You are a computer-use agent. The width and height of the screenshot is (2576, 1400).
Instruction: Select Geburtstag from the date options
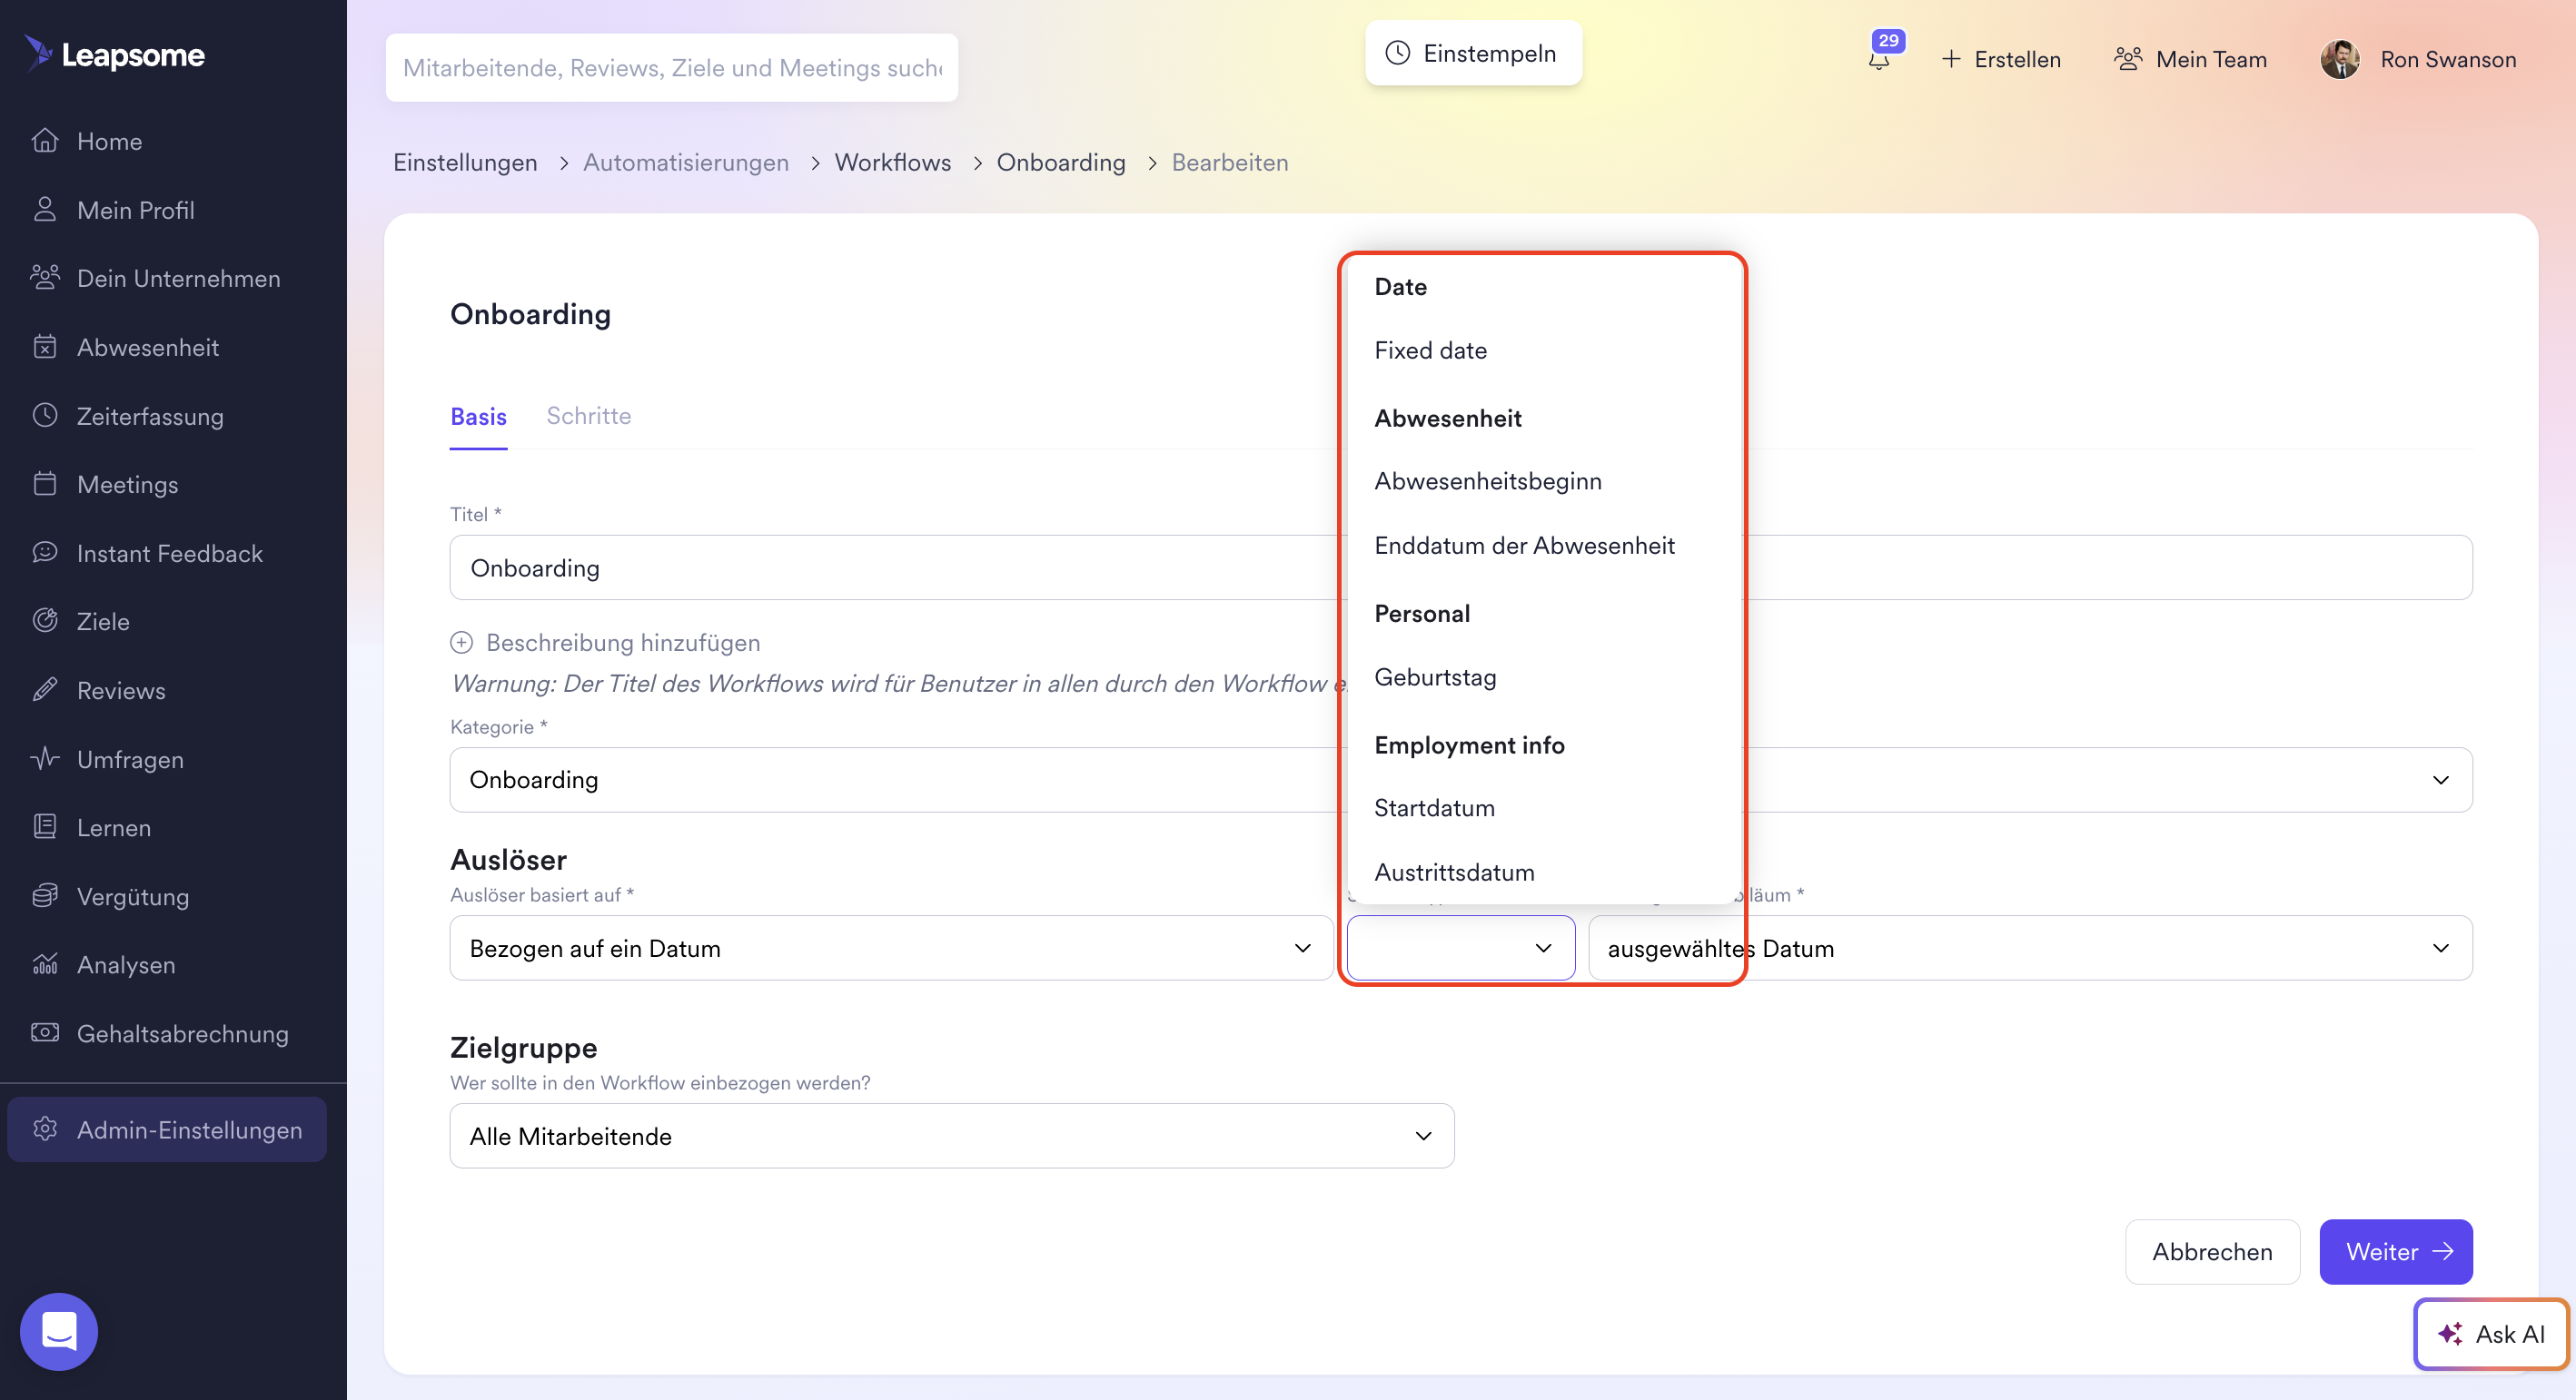(x=1435, y=677)
